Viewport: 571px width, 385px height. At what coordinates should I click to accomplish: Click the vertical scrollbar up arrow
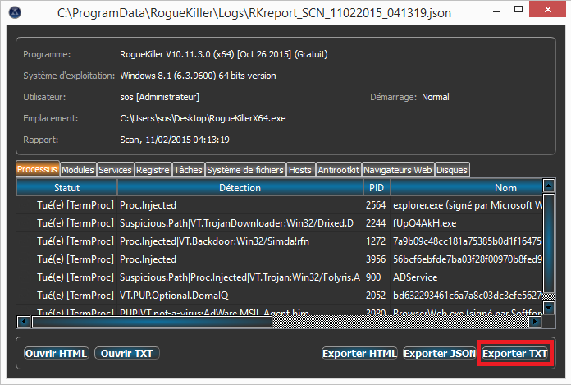(548, 186)
